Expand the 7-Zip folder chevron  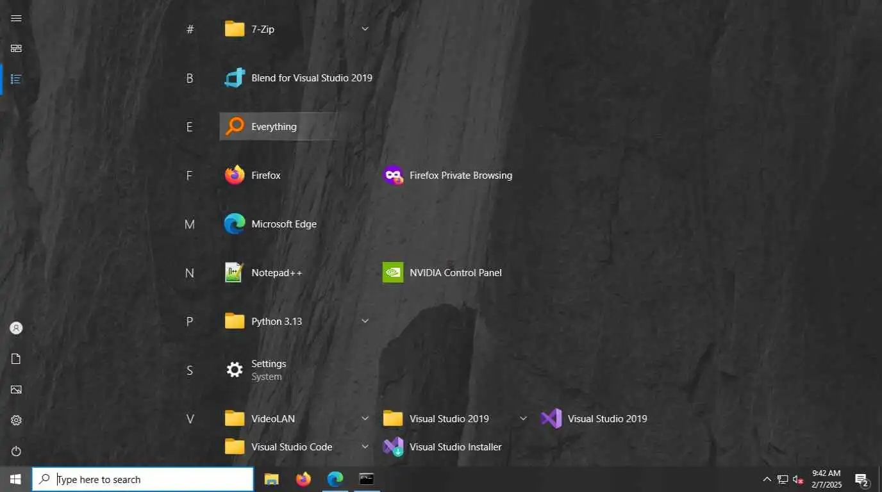(365, 29)
